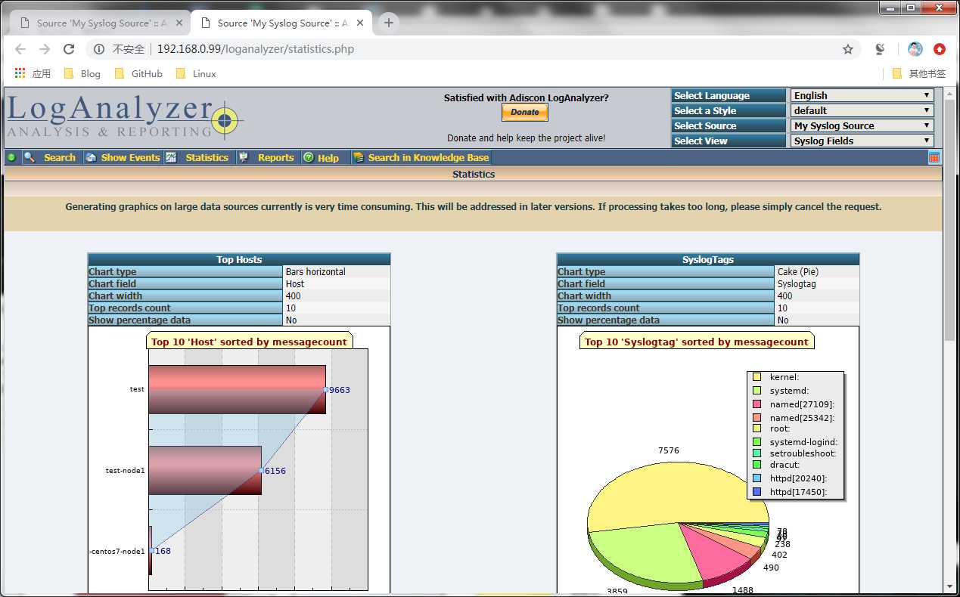Image resolution: width=960 pixels, height=597 pixels.
Task: Click the 'Cake (Pie)' chart type value
Action: point(798,271)
